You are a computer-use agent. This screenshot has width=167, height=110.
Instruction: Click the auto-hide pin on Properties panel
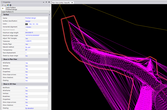(46, 2)
